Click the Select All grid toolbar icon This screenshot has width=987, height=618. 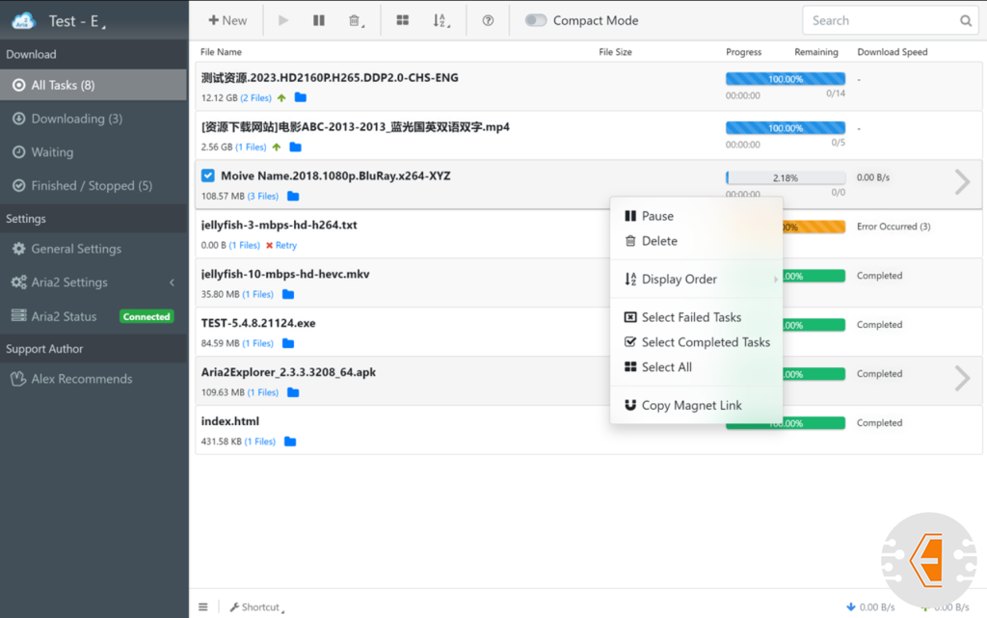pos(403,20)
